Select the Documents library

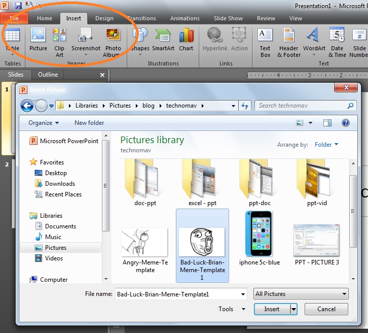click(x=56, y=226)
